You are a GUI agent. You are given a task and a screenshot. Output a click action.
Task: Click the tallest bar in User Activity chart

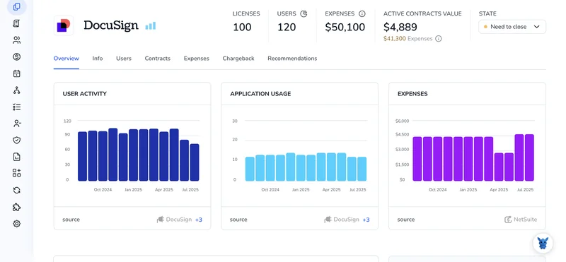[x=113, y=154]
